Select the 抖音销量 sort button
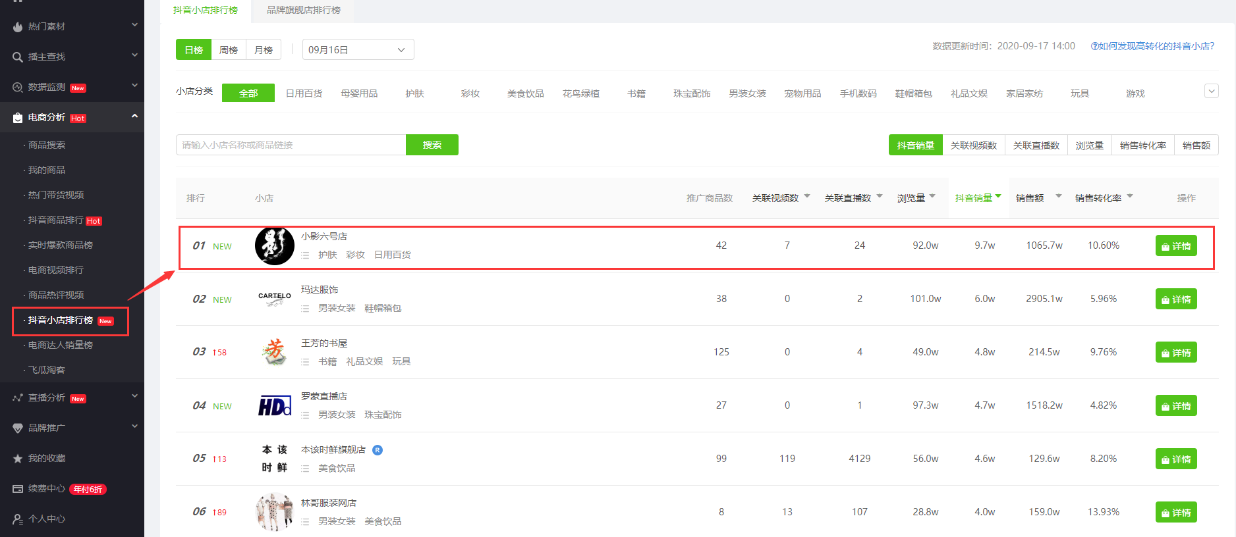This screenshot has height=537, width=1236. [x=916, y=145]
